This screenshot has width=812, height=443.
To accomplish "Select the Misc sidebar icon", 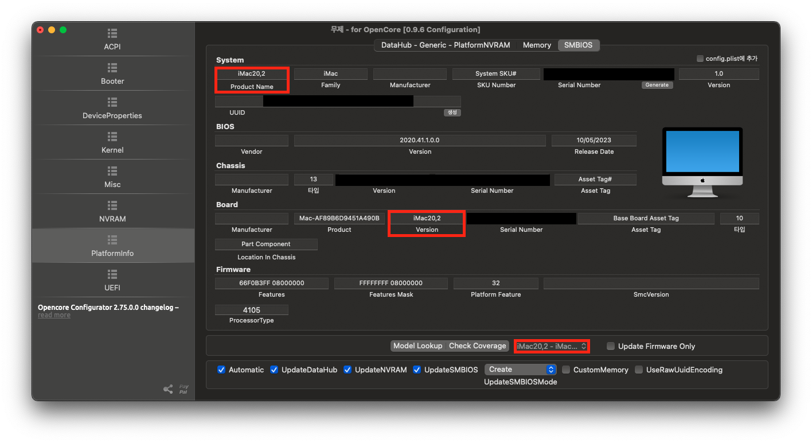I will 112,171.
